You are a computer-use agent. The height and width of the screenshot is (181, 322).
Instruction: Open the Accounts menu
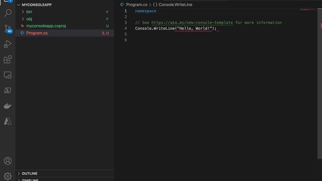8,161
